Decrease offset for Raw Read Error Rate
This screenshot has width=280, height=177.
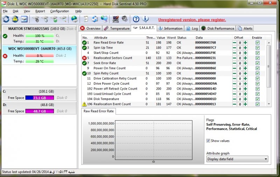click(234, 43)
